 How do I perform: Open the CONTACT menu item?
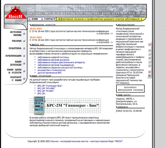[x=50, y=19]
